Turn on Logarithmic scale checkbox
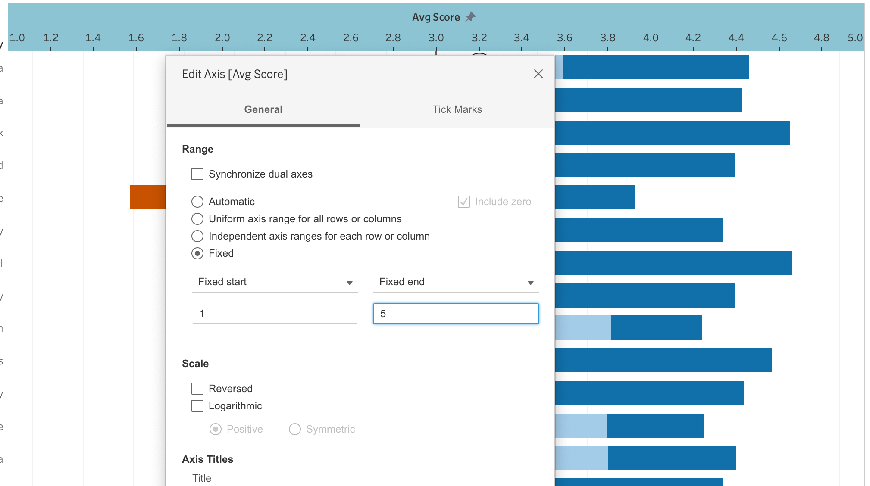 pos(197,406)
